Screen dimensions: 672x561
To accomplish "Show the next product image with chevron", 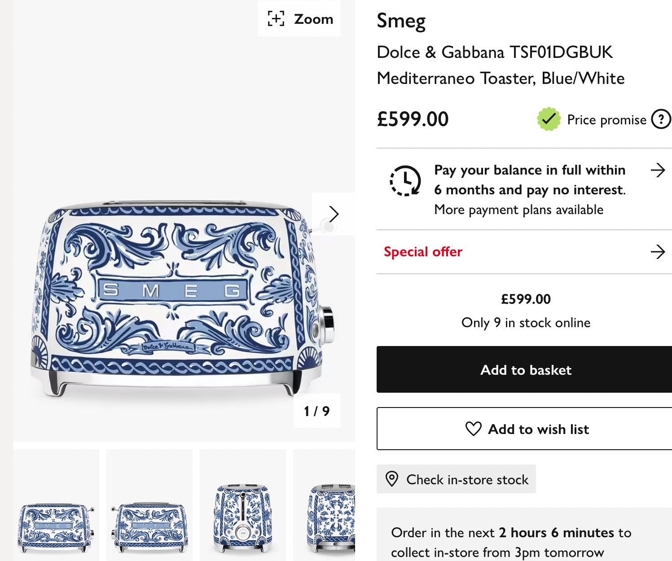I will tap(333, 214).
